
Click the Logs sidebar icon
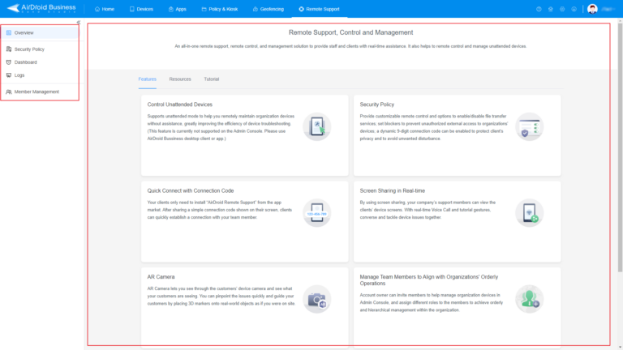[8, 75]
